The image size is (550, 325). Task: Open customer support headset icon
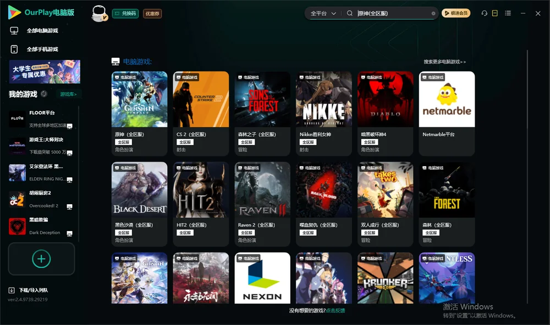(485, 13)
